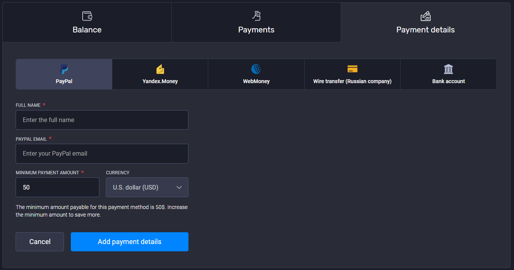Image resolution: width=514 pixels, height=270 pixels.
Task: Open the Currency dropdown
Action: (147, 187)
